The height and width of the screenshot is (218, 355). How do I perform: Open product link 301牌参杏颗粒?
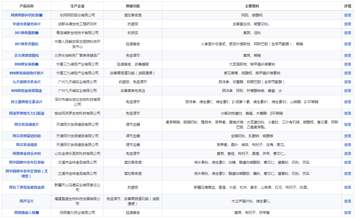27,44
